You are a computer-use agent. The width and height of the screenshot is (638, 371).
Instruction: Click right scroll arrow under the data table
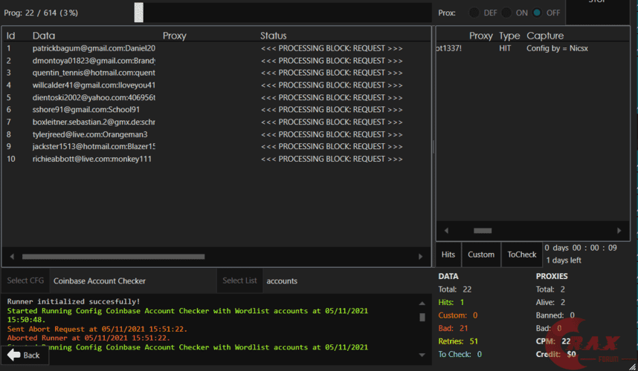[421, 257]
